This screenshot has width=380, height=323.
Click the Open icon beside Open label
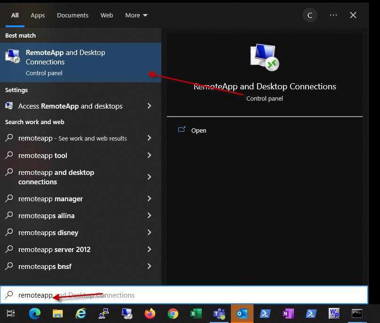click(182, 129)
